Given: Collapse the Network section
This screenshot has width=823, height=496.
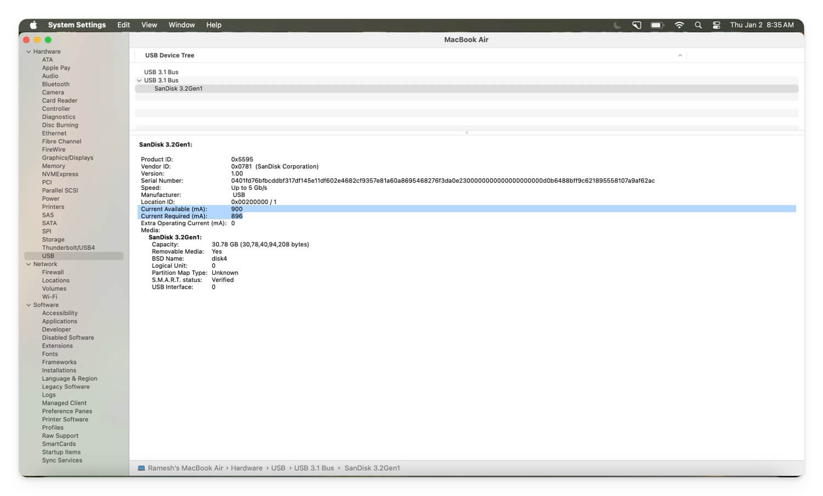Looking at the screenshot, I should tap(29, 264).
